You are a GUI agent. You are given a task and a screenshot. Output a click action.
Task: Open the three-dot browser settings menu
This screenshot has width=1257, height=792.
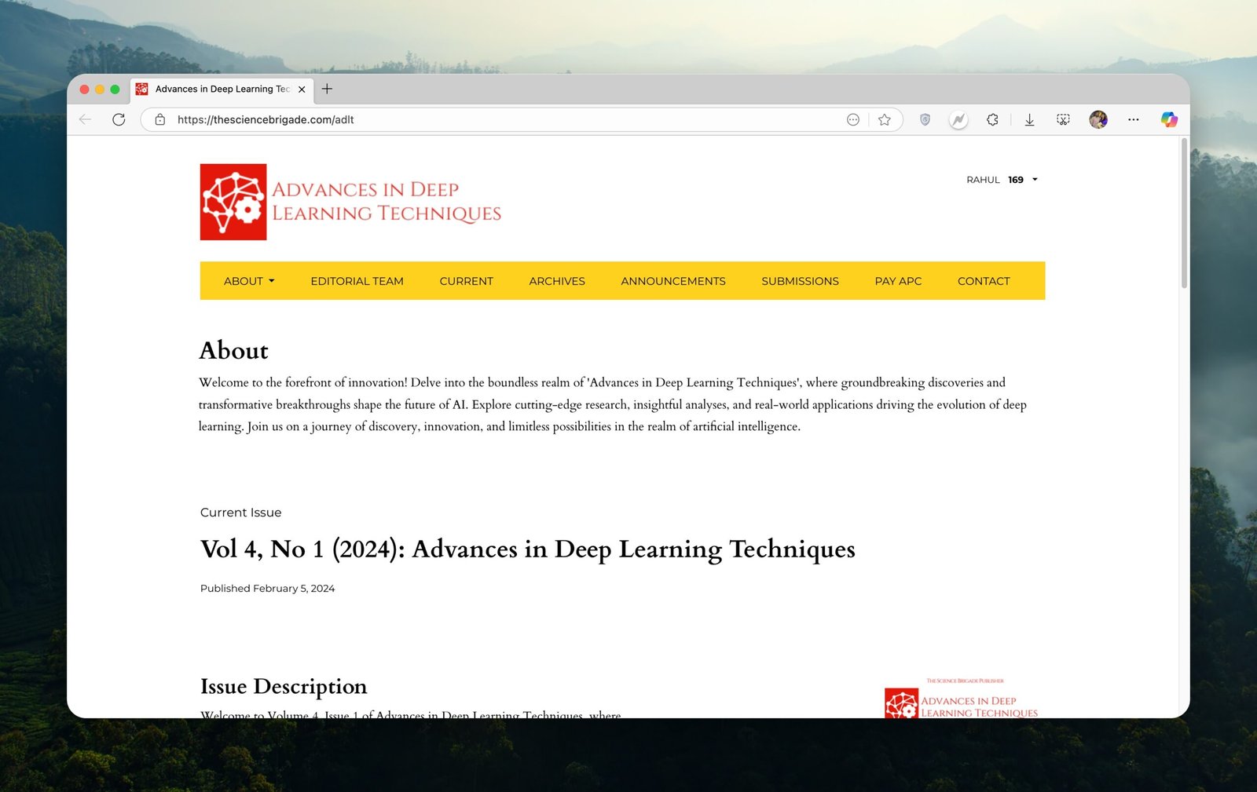coord(1133,119)
